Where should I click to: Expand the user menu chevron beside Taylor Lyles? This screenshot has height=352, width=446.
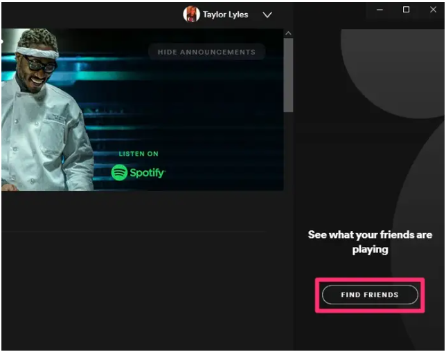(267, 15)
